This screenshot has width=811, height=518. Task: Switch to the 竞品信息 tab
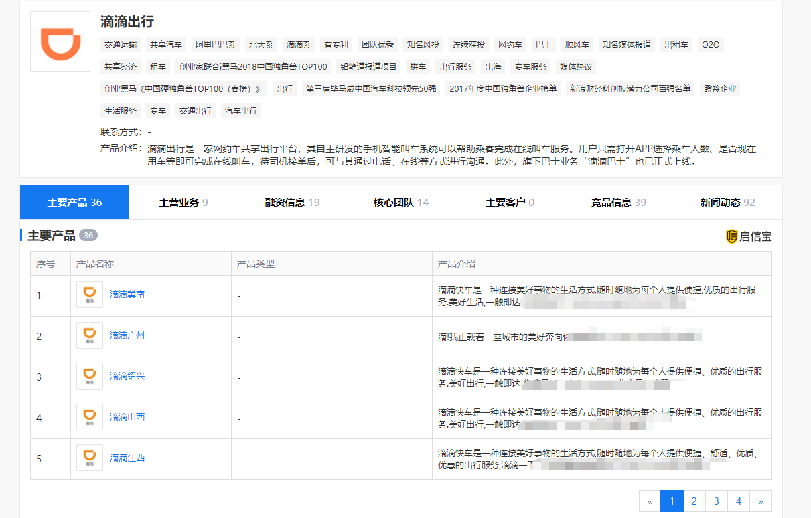[x=618, y=202]
